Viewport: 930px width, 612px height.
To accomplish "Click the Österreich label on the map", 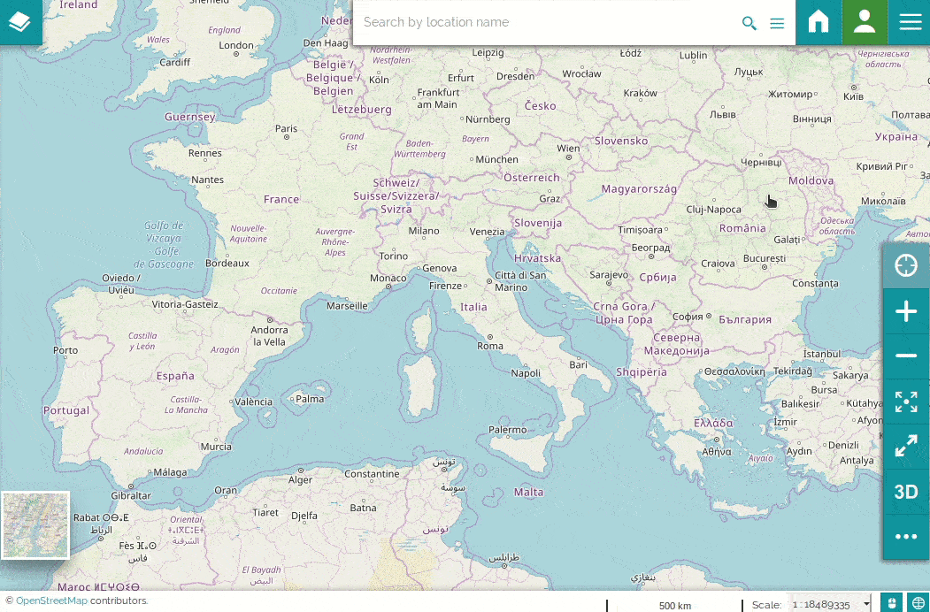I will coord(532,178).
